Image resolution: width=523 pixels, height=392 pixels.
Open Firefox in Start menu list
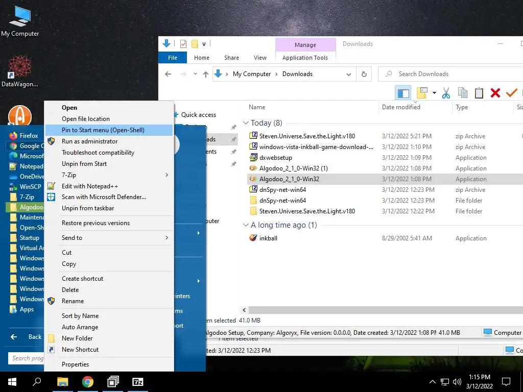point(25,136)
